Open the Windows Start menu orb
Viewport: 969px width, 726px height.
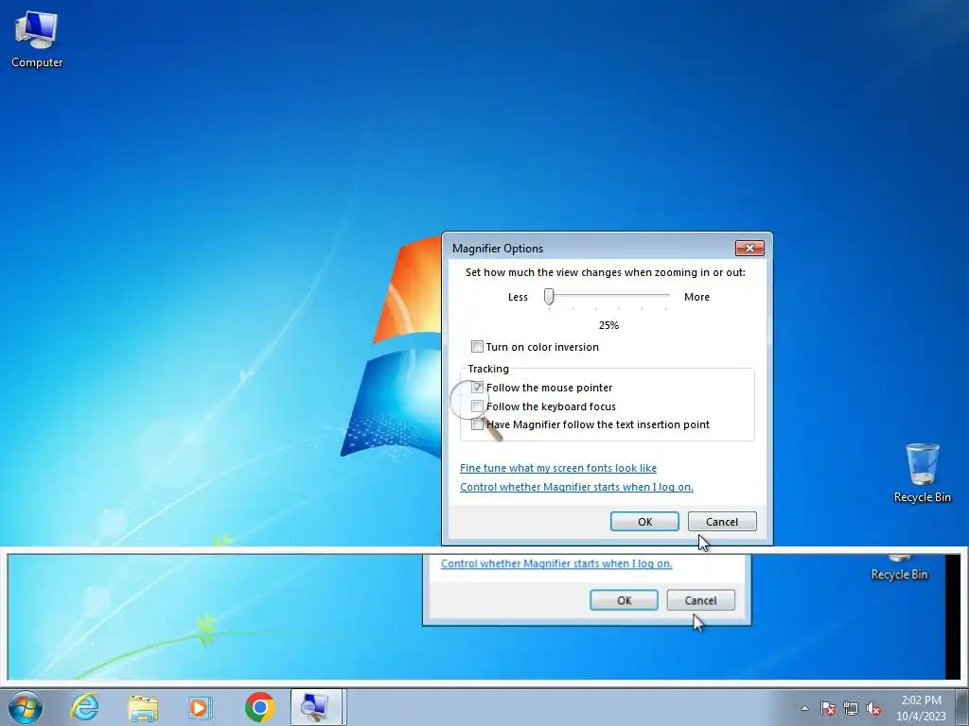pyautogui.click(x=26, y=707)
